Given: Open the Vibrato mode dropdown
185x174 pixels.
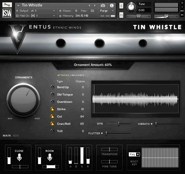Looking at the screenshot, I should [x=152, y=124].
